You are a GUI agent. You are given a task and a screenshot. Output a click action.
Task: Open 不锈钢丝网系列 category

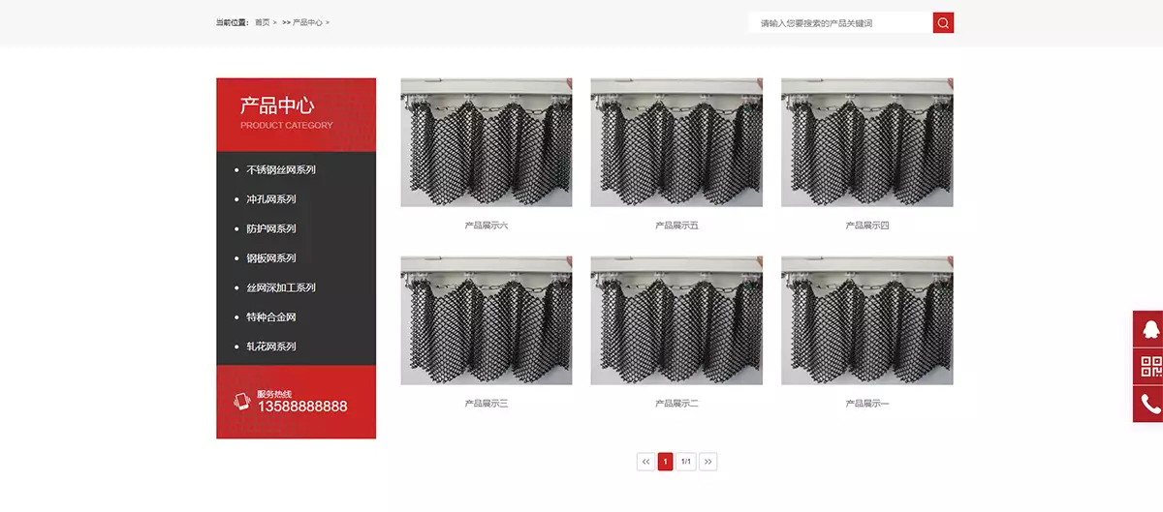(281, 170)
